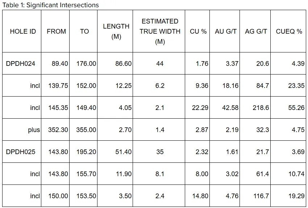
Task: Click the Table 1: Significant Intersections caption
Action: 50,5
